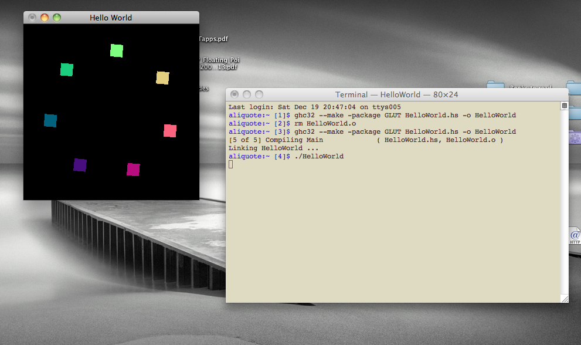Click the light green square in Hello World

[x=117, y=50]
